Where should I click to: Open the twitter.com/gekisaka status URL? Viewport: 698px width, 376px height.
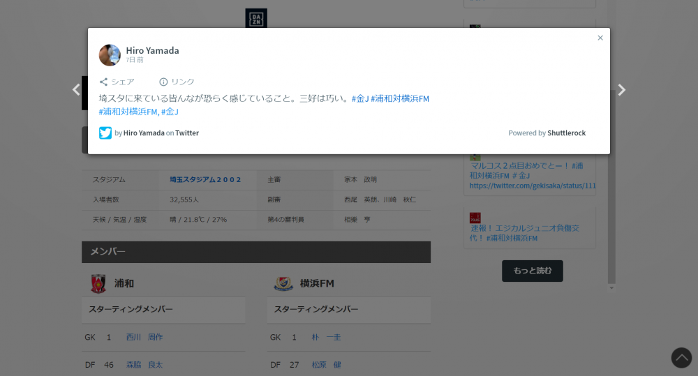point(532,186)
